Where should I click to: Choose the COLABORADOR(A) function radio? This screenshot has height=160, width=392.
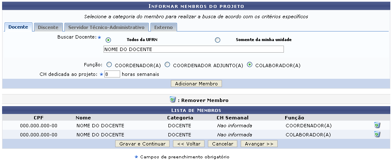pyautogui.click(x=249, y=65)
